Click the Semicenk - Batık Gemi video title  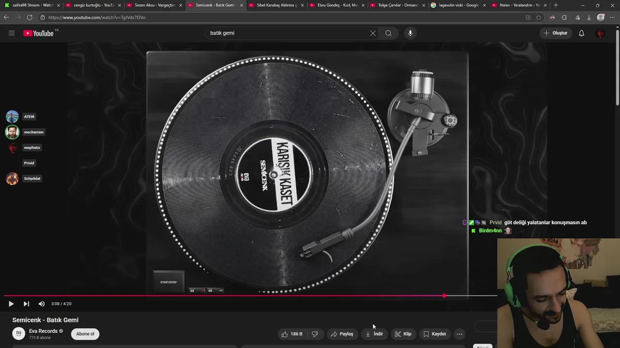coord(45,320)
